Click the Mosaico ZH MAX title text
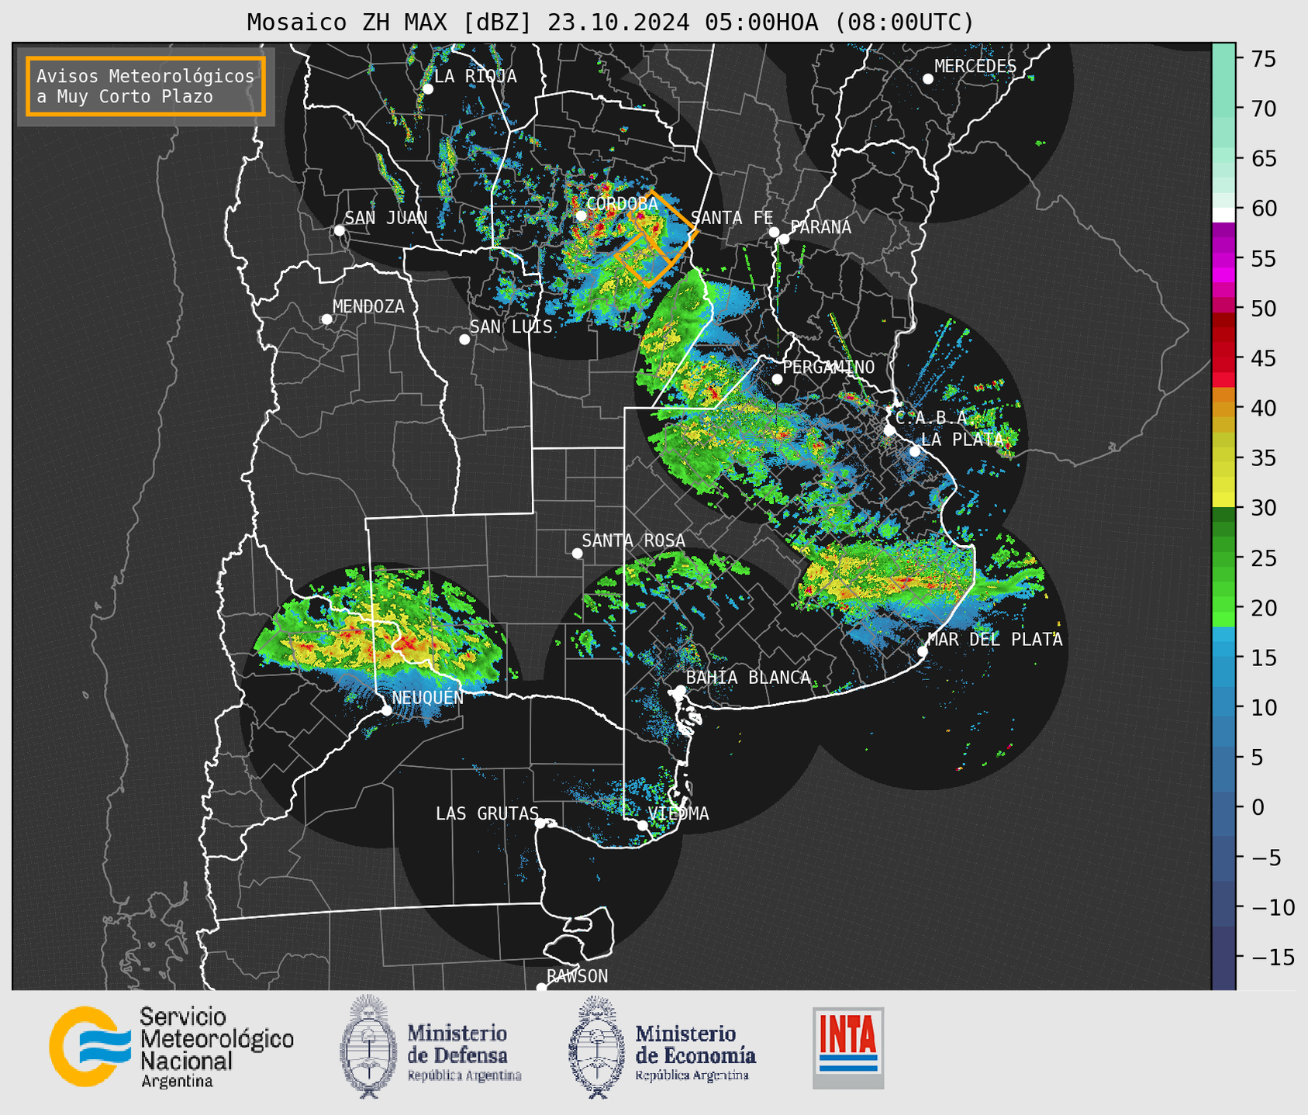The image size is (1308, 1115). click(x=610, y=22)
